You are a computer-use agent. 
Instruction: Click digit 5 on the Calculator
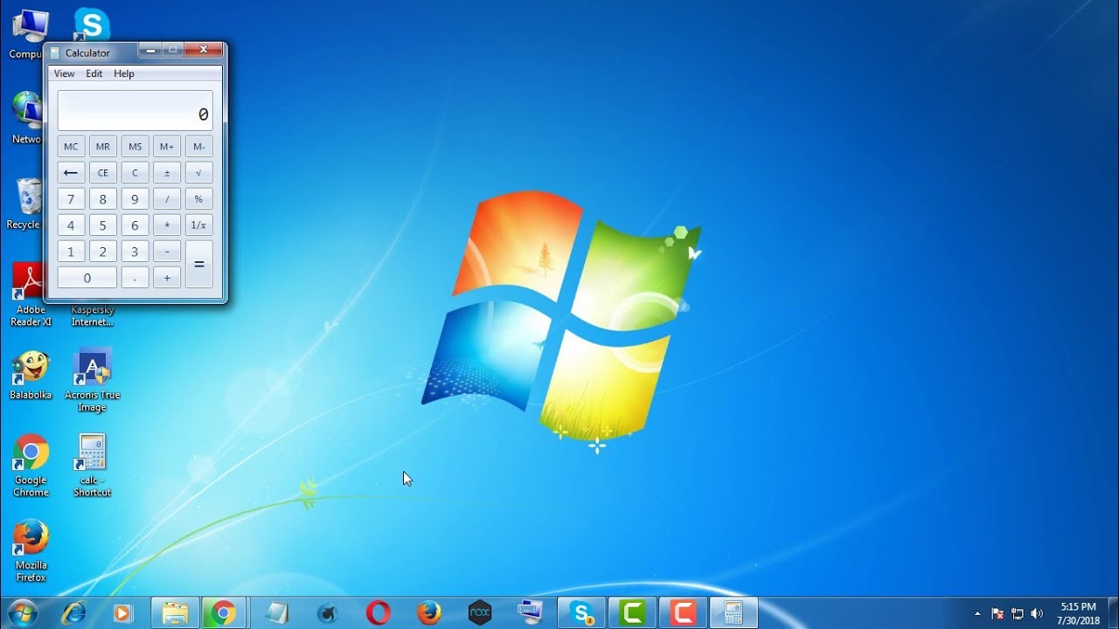(103, 225)
